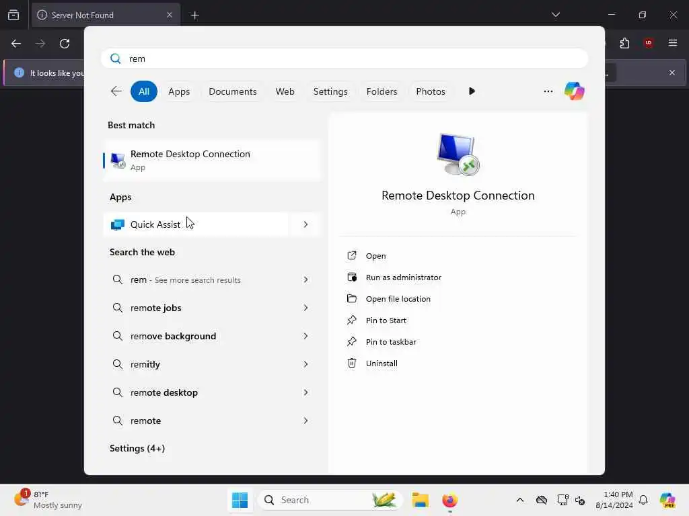Image resolution: width=689 pixels, height=516 pixels.
Task: Click the Run as administrator shield icon
Action: [x=351, y=277]
